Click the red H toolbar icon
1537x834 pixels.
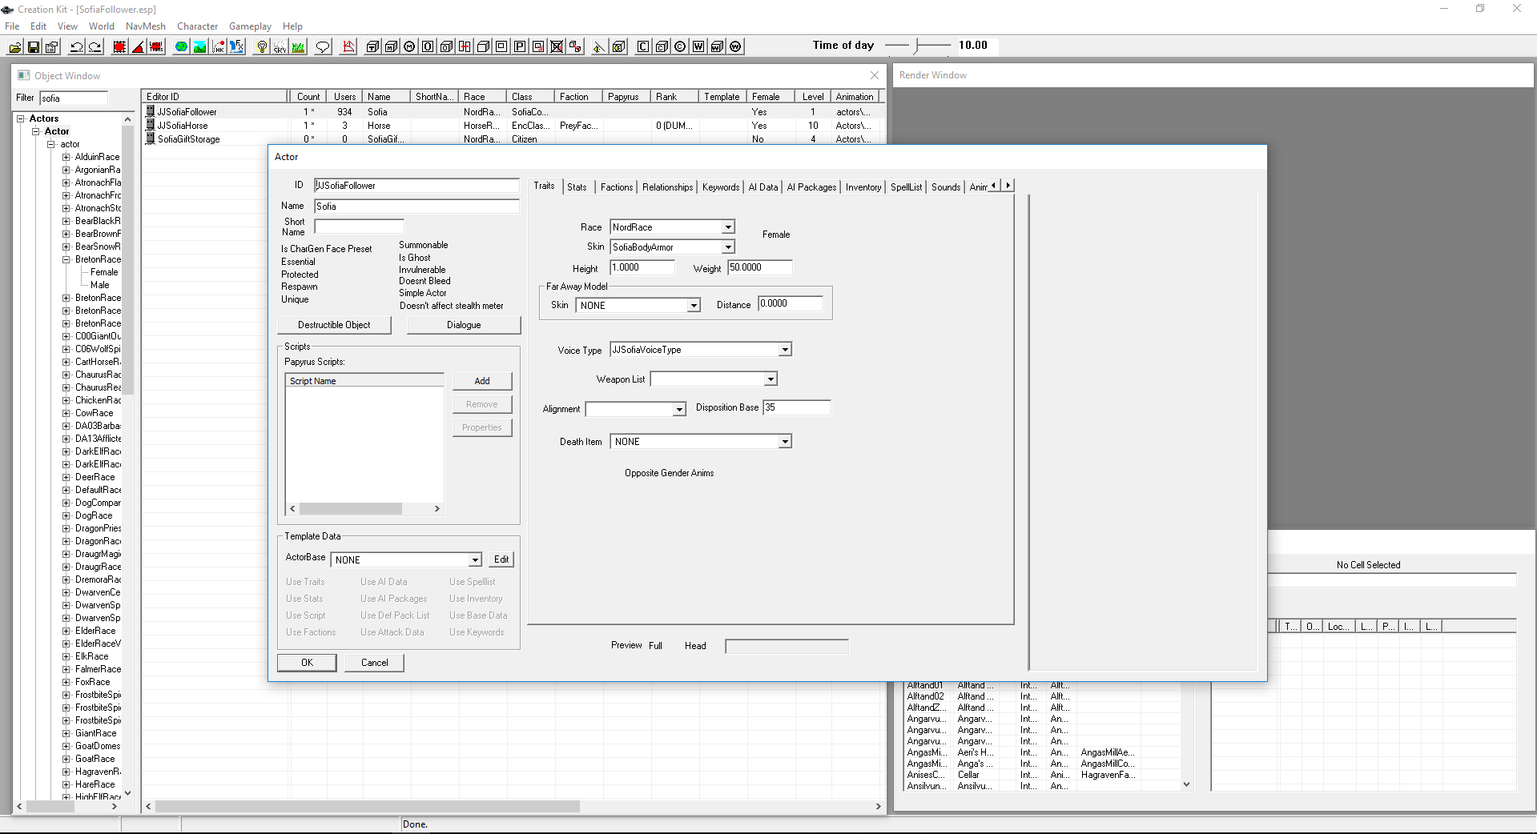[x=465, y=46]
